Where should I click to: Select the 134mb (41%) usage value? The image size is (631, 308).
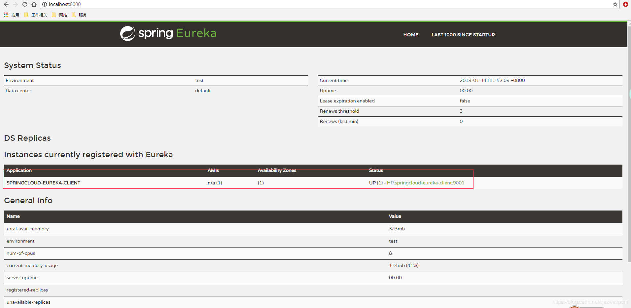click(x=404, y=265)
